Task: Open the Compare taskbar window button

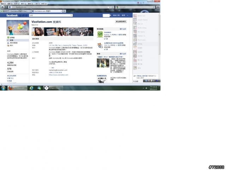Action: click(x=53, y=88)
